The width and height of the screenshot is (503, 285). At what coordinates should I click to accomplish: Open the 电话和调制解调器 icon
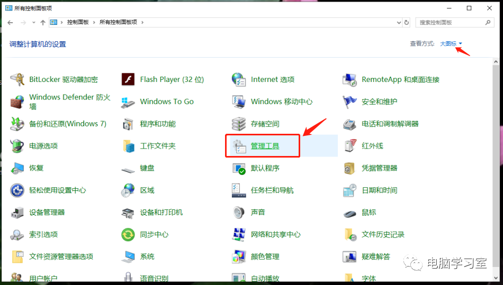(x=349, y=124)
